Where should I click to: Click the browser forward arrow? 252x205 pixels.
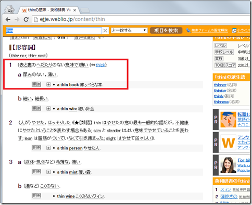pos(17,19)
